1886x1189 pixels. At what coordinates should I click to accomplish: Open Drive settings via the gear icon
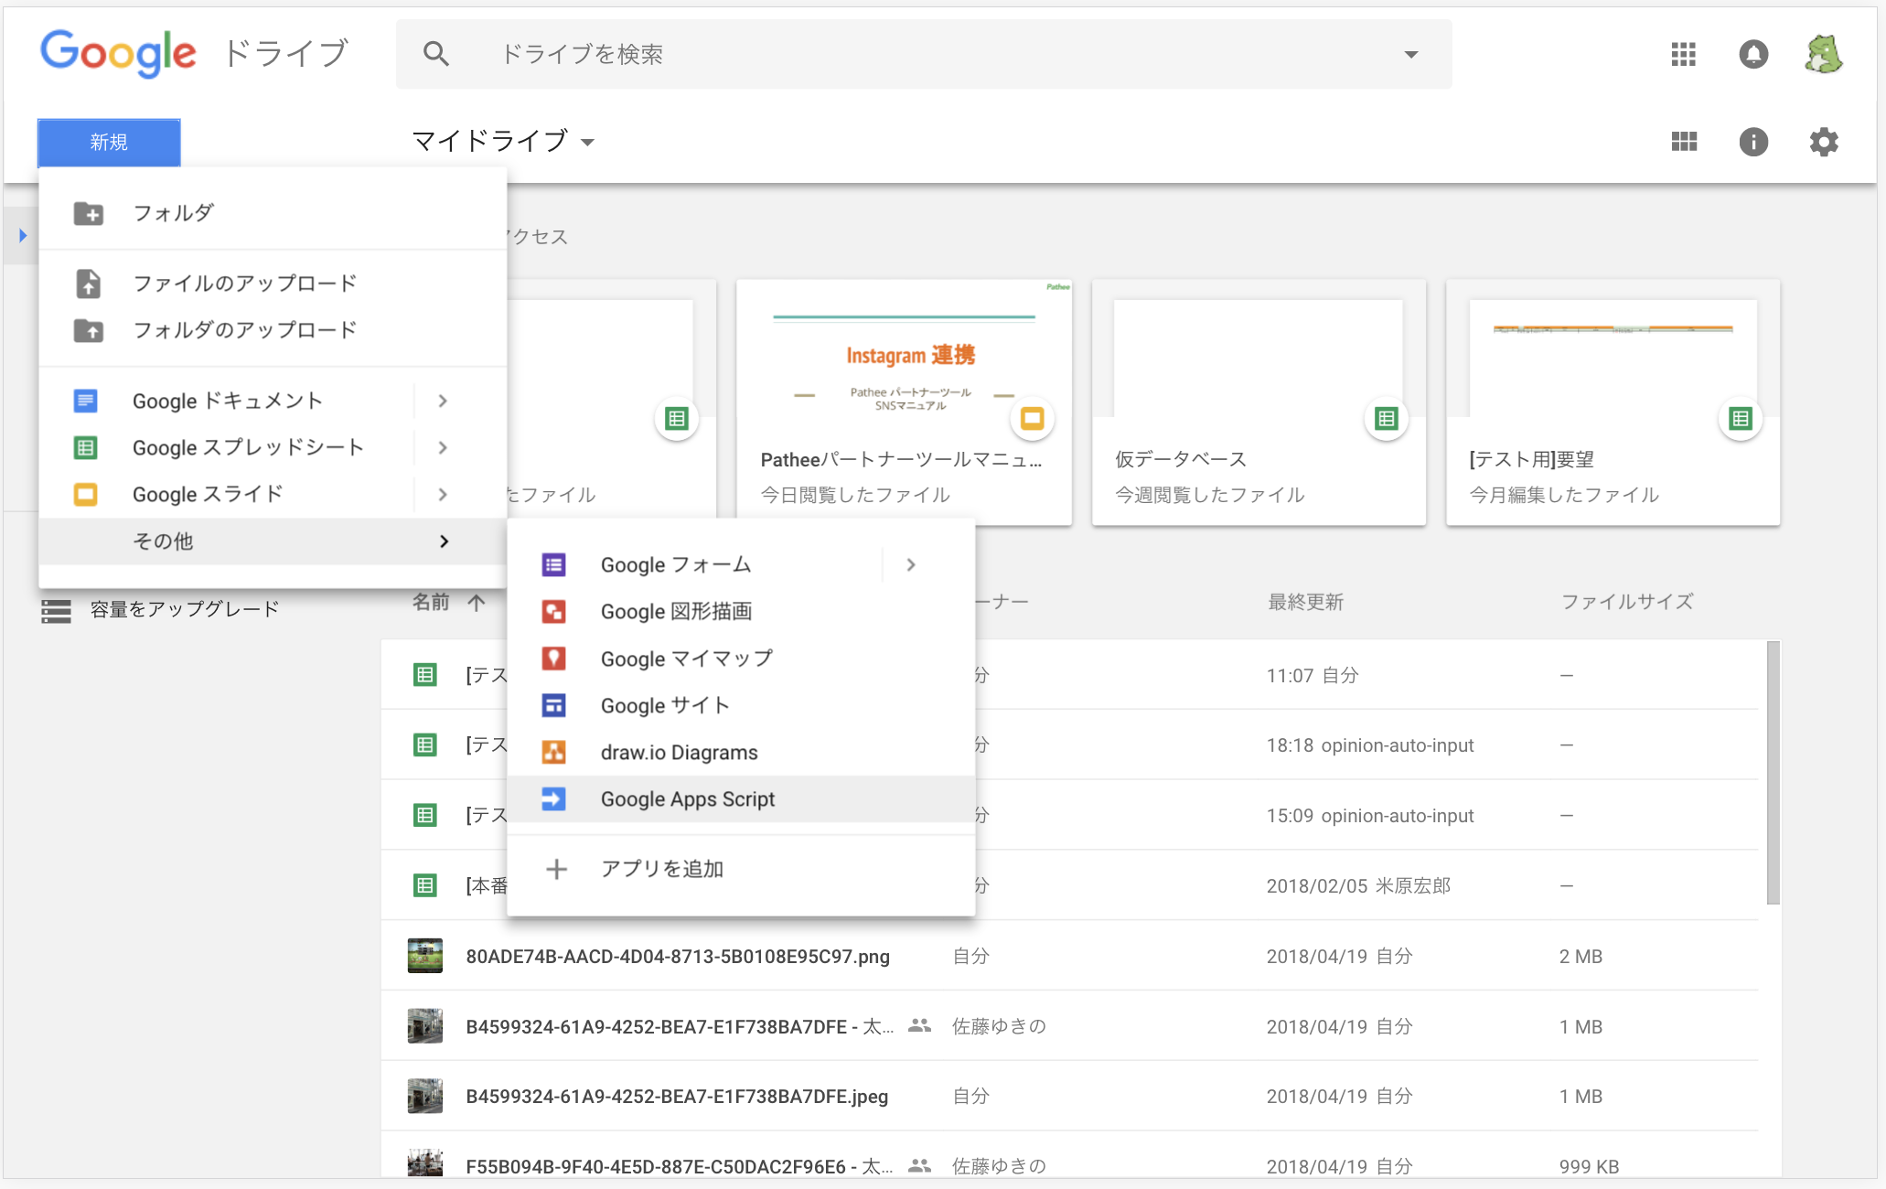pyautogui.click(x=1824, y=142)
